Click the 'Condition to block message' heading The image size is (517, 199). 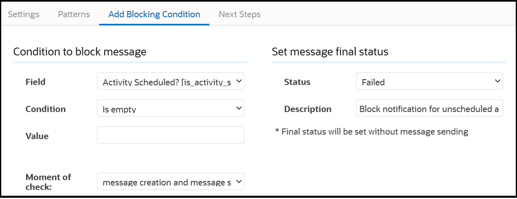click(x=80, y=52)
